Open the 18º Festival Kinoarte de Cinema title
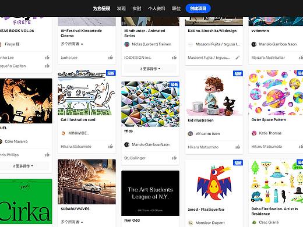The height and width of the screenshot is (227, 303). [81, 33]
